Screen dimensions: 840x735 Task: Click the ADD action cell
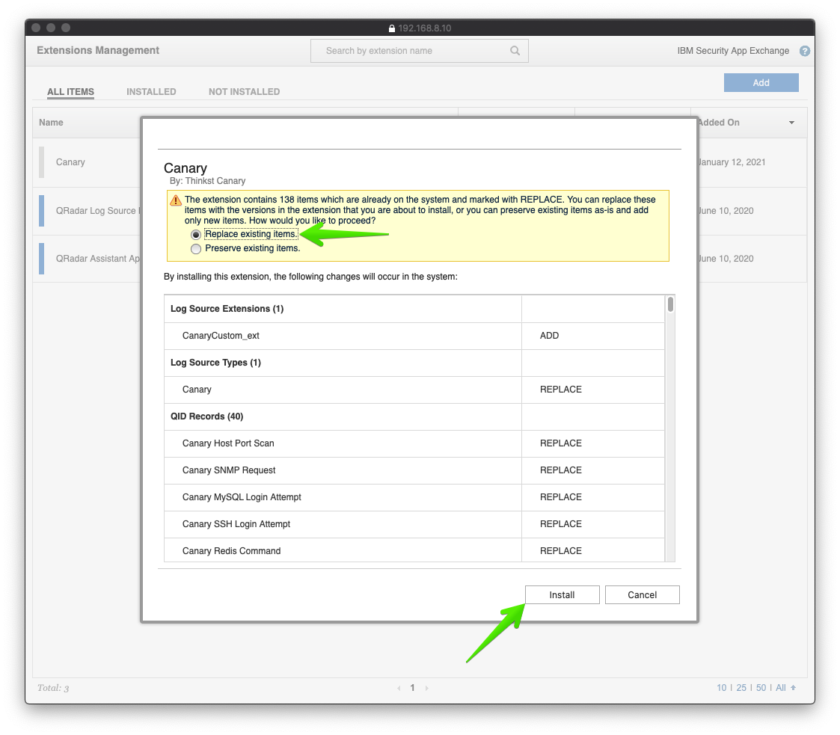pyautogui.click(x=593, y=336)
